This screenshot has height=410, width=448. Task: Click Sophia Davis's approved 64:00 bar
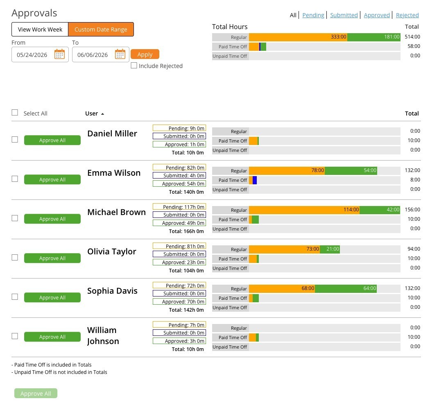point(346,289)
